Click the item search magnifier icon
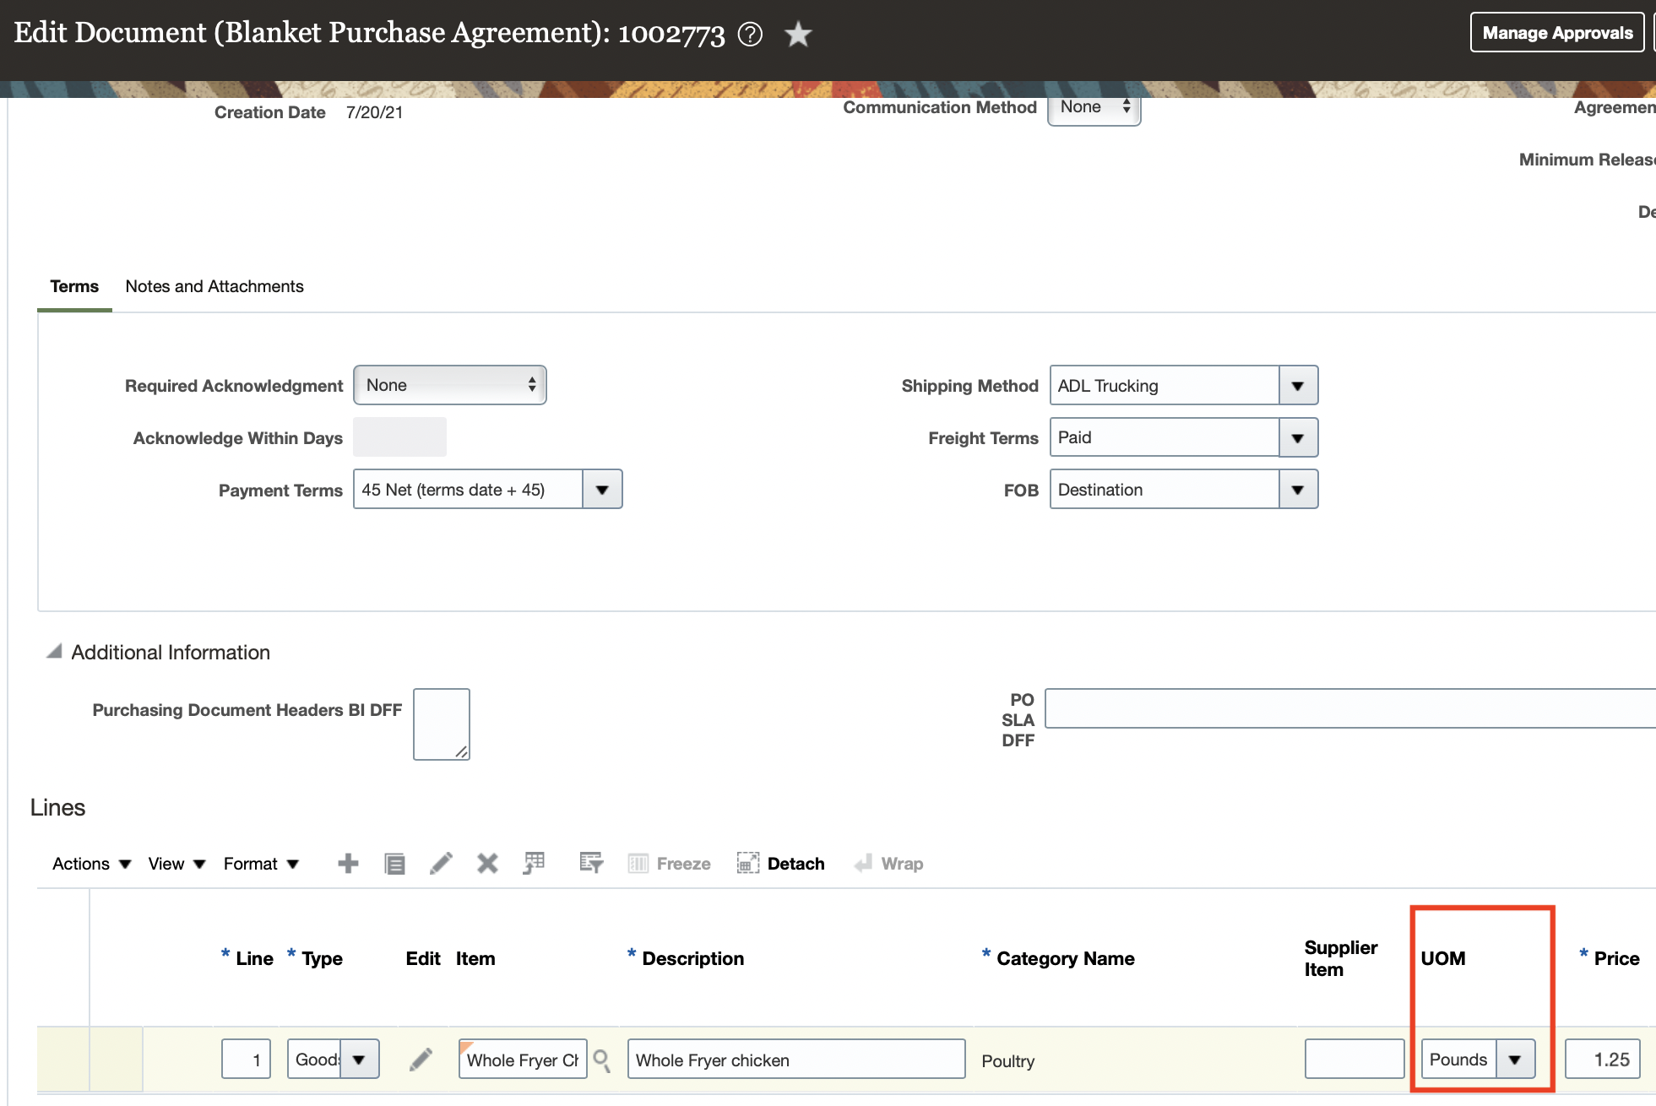The height and width of the screenshot is (1106, 1656). coord(601,1060)
